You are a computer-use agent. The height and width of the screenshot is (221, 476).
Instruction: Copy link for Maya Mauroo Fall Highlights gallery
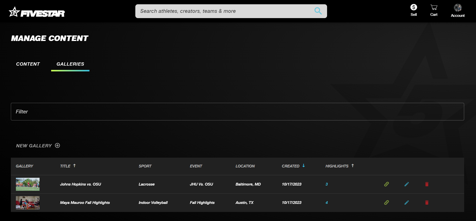pyautogui.click(x=386, y=203)
